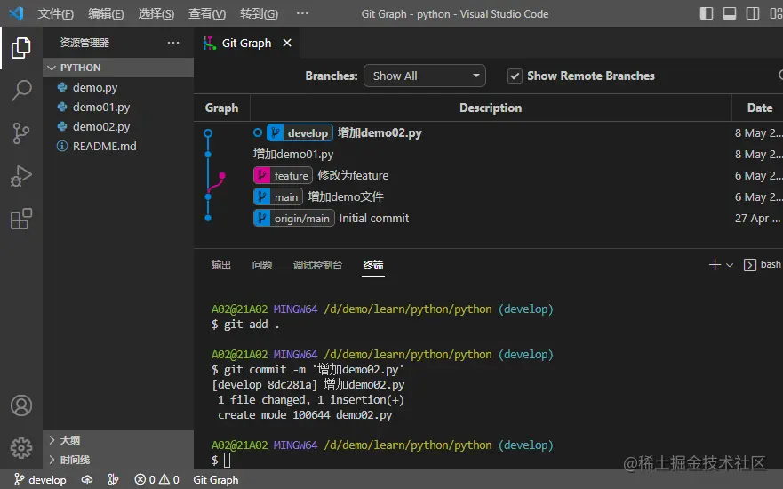
Task: Open the 选择(S) menu
Action: point(156,13)
